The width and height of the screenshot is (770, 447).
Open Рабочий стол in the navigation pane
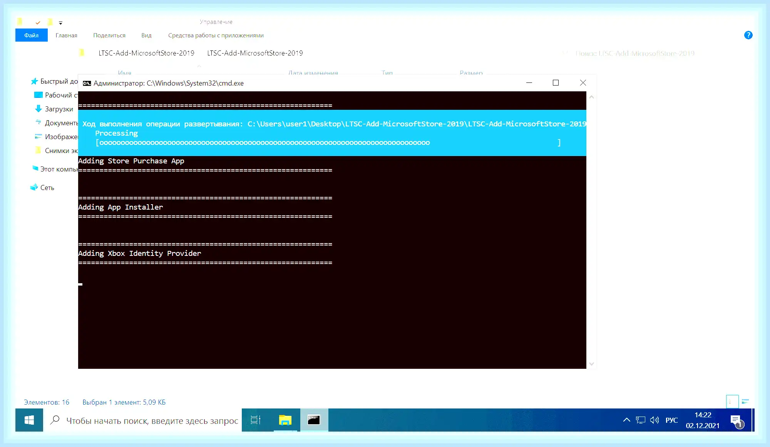(56, 95)
